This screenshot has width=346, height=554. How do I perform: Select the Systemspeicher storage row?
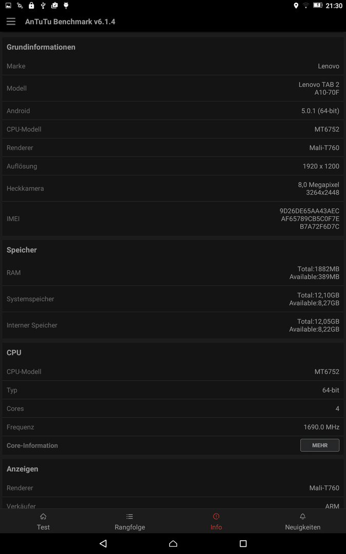(173, 299)
